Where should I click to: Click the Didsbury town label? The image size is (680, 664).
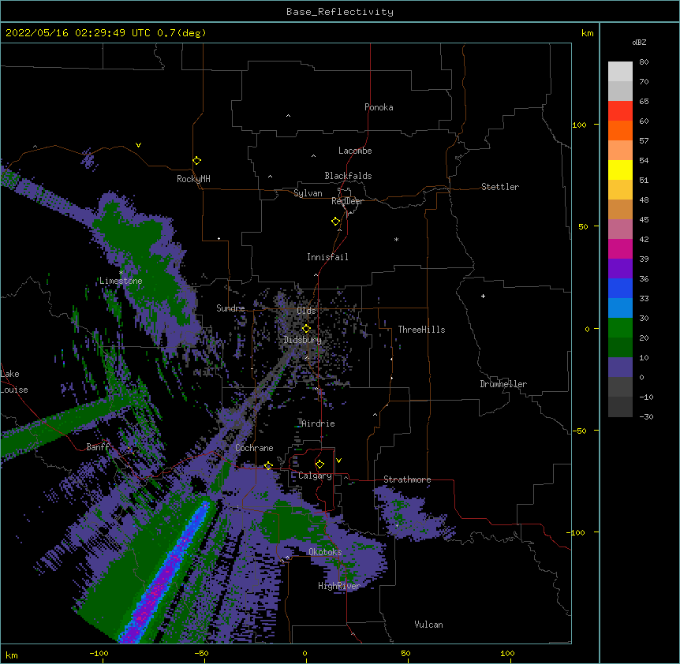coord(302,340)
